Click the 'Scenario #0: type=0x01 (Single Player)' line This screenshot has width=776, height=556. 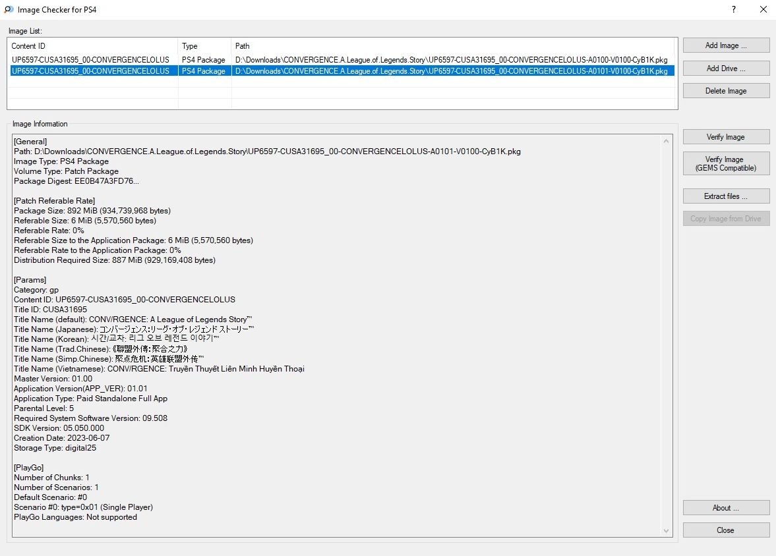pyautogui.click(x=83, y=507)
